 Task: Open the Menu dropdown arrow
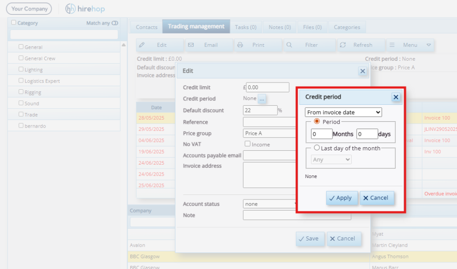(429, 45)
